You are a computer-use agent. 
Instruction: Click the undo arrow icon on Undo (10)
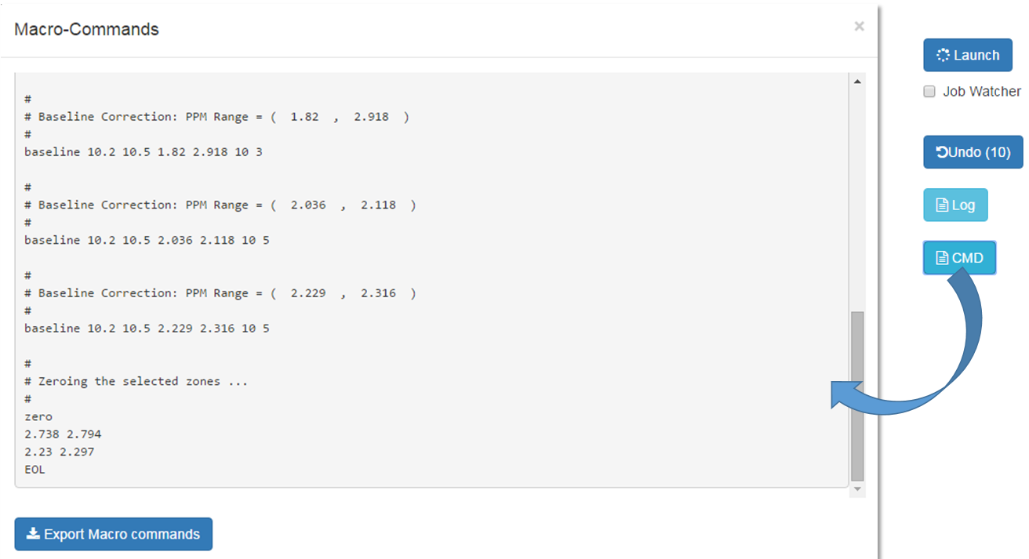pyautogui.click(x=942, y=152)
